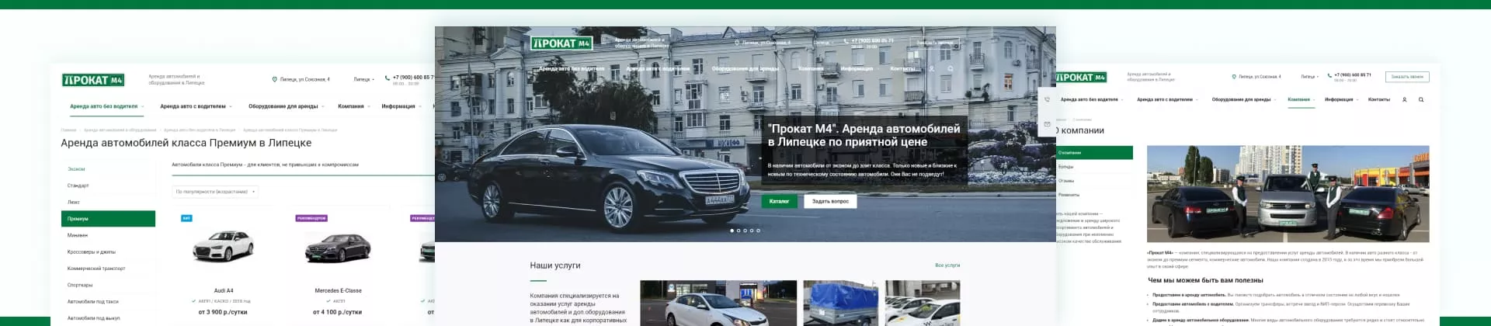The height and width of the screenshot is (326, 1491).
Task: Expand the Липецк city dropdown on the right company page
Action: (x=1310, y=76)
